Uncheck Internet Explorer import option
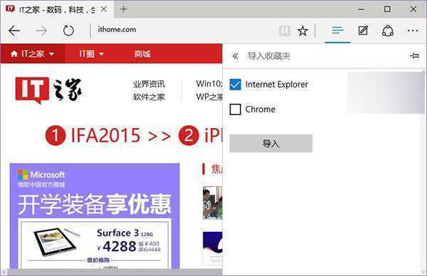 tap(236, 85)
